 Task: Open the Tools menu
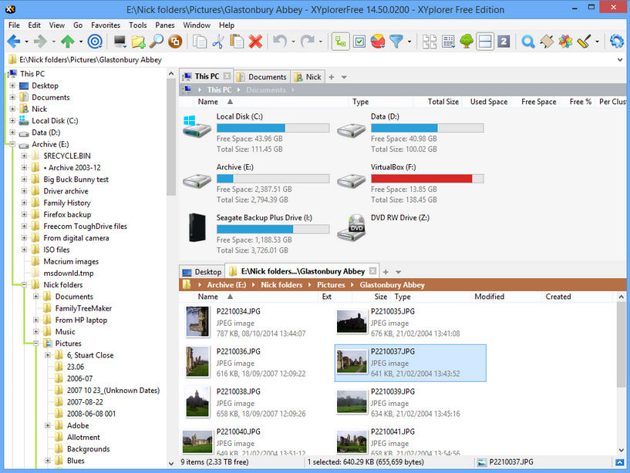point(137,25)
